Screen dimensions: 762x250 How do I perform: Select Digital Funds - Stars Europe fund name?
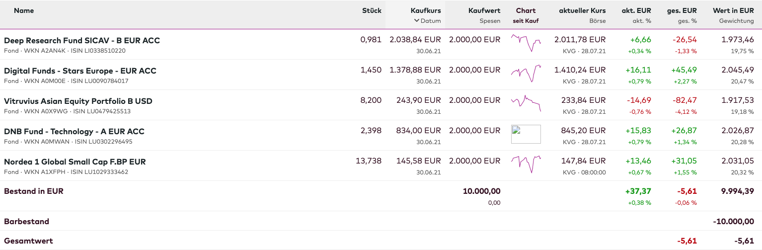[x=80, y=71]
